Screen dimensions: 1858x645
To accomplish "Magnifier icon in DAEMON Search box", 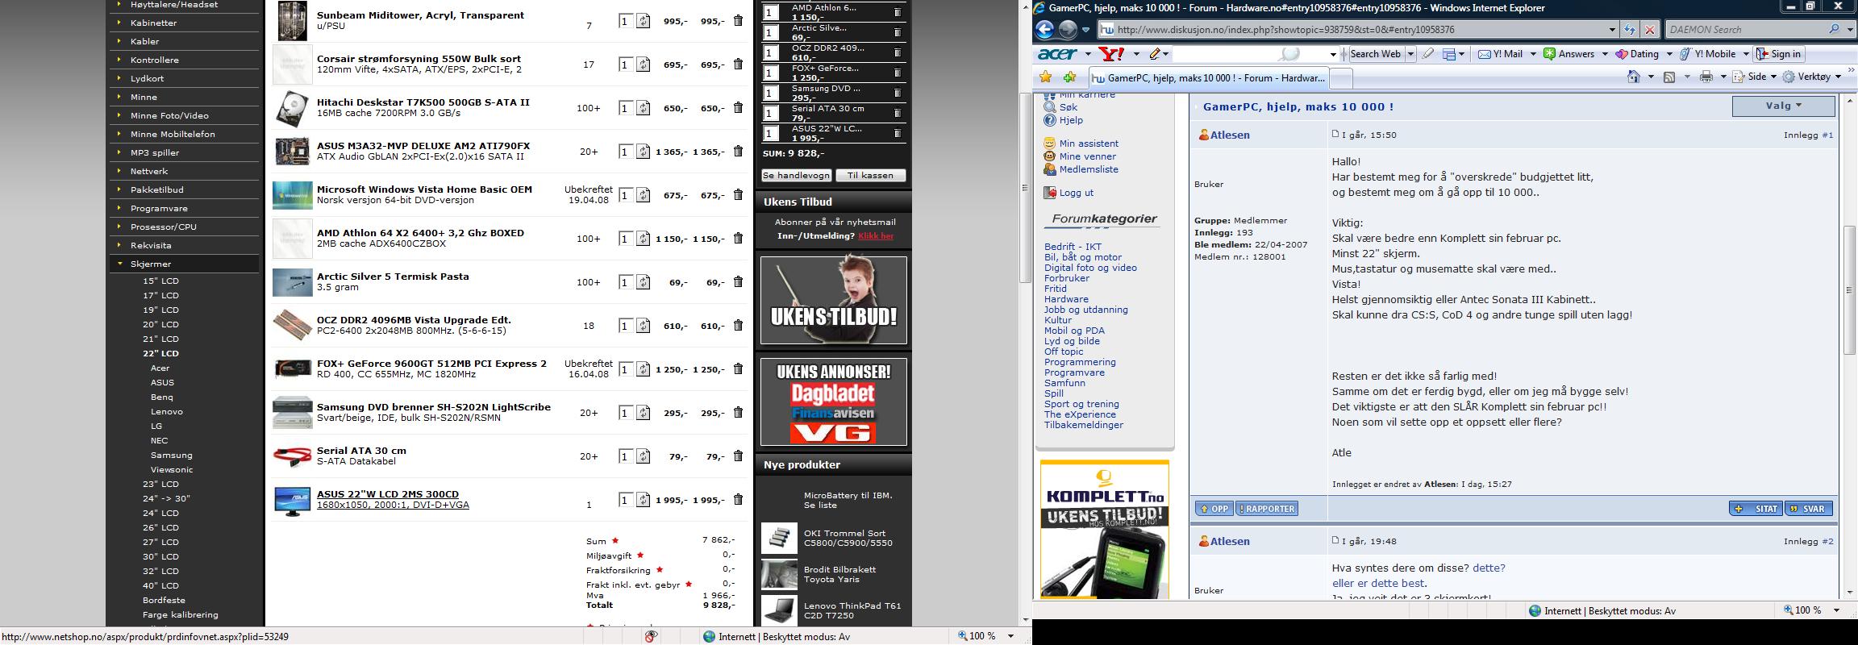I will pyautogui.click(x=1834, y=29).
